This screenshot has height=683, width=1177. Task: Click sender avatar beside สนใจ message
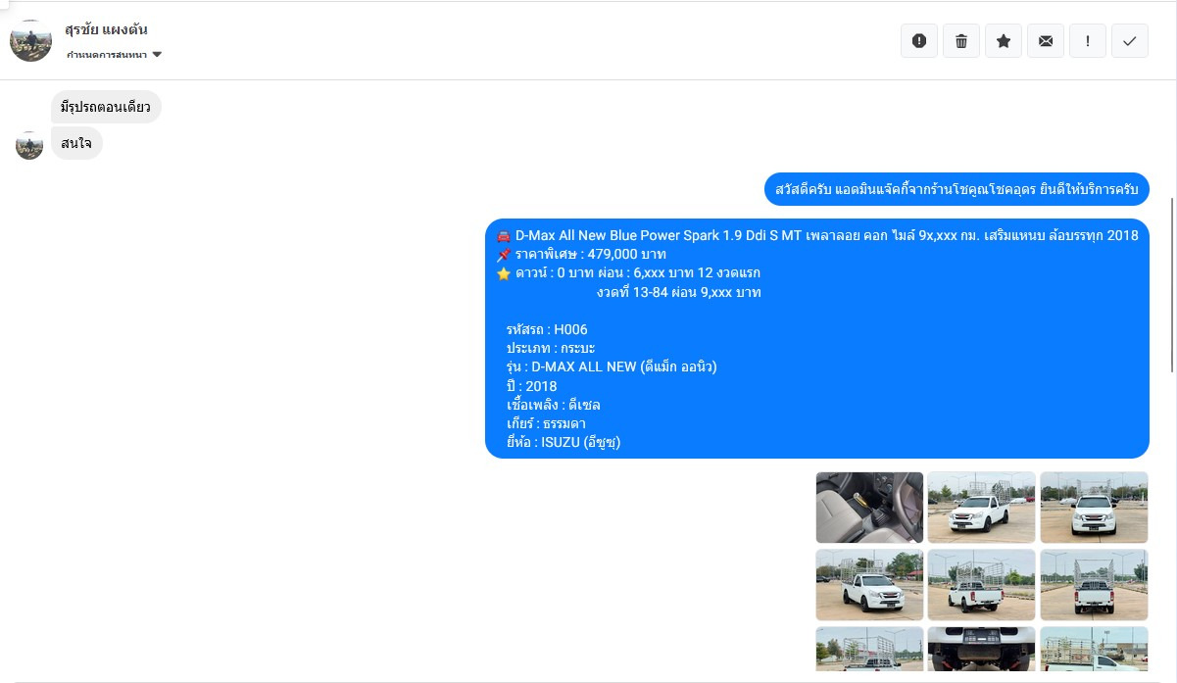pyautogui.click(x=29, y=145)
